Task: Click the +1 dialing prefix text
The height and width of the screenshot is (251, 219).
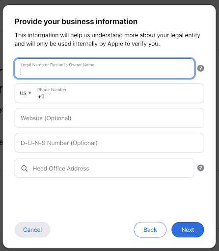Action: click(x=41, y=97)
